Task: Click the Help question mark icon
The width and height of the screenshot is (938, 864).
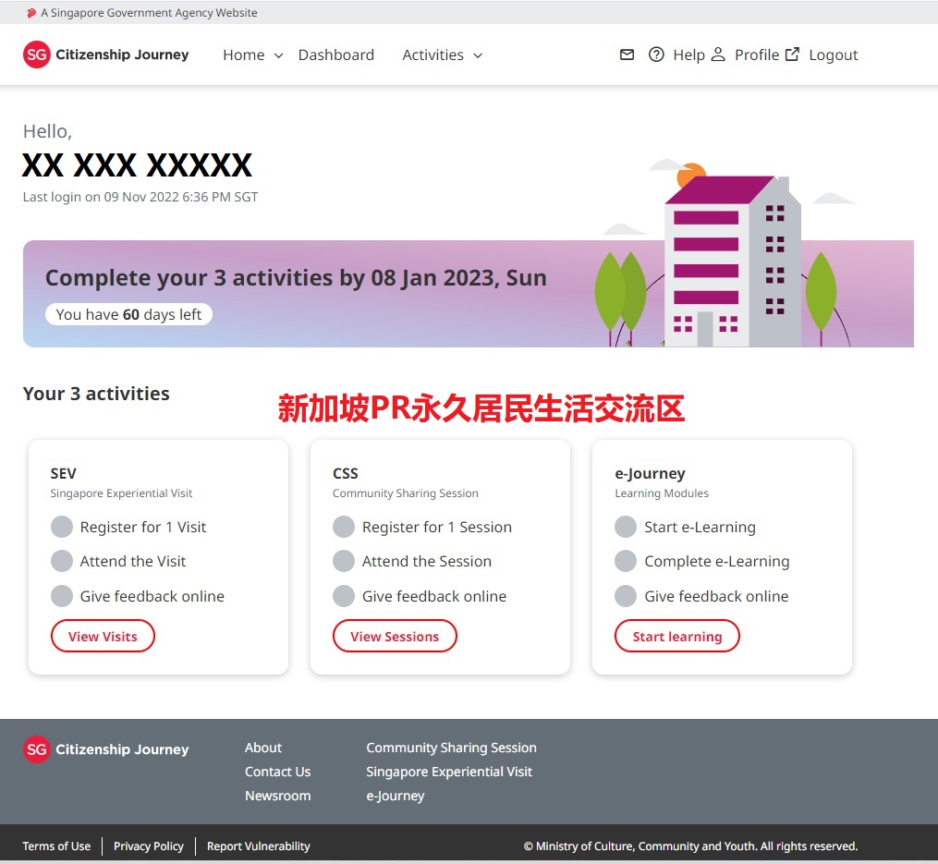Action: pos(656,55)
